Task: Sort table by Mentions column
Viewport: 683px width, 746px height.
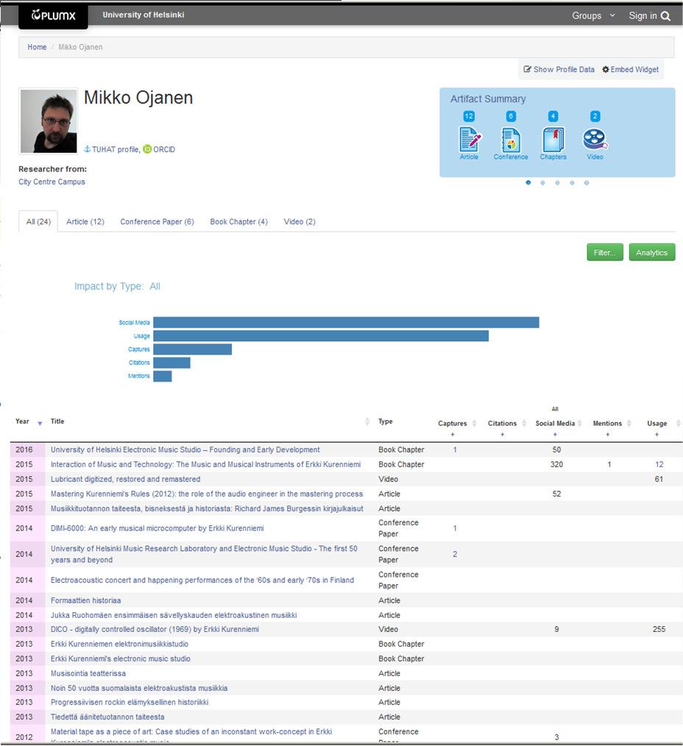Action: click(629, 424)
